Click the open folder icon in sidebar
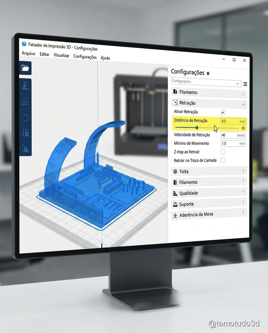Viewport: 268px width, 333px height. tap(25, 69)
